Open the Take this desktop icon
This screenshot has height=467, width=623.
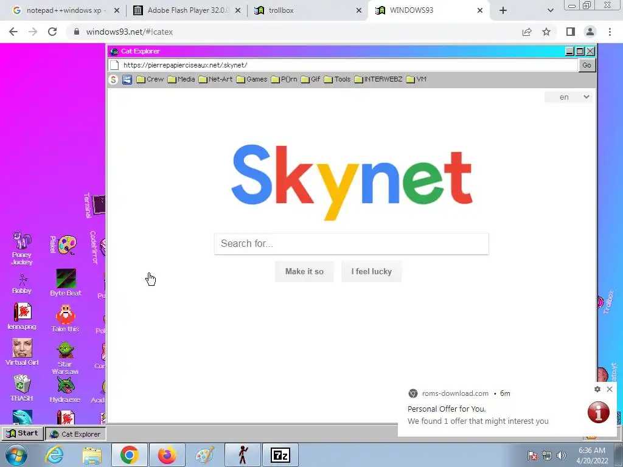point(65,319)
